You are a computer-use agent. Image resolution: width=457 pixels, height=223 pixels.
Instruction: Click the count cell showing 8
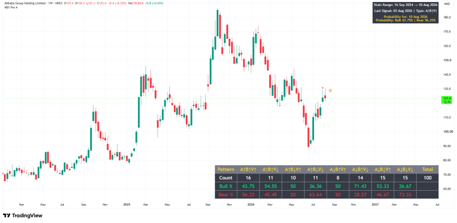click(337, 178)
